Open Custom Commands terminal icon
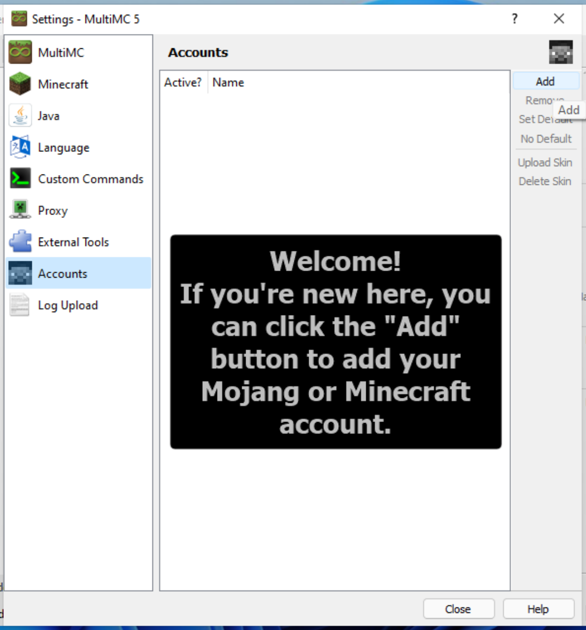This screenshot has height=630, width=586. 20,179
